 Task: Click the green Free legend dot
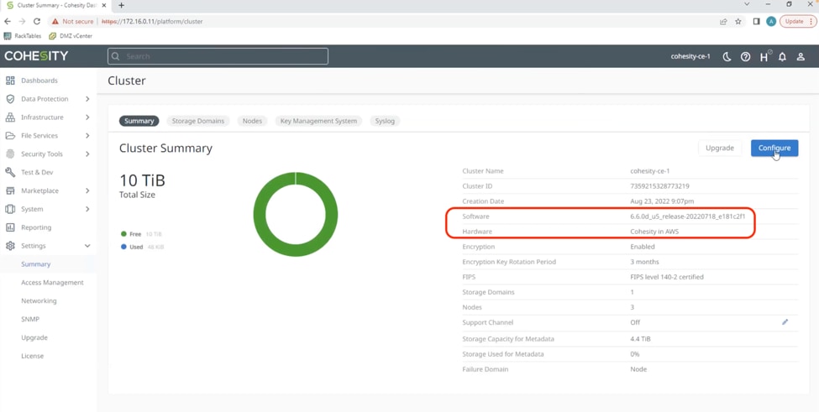point(123,234)
